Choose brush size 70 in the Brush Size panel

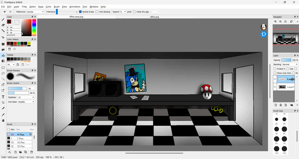284,139
